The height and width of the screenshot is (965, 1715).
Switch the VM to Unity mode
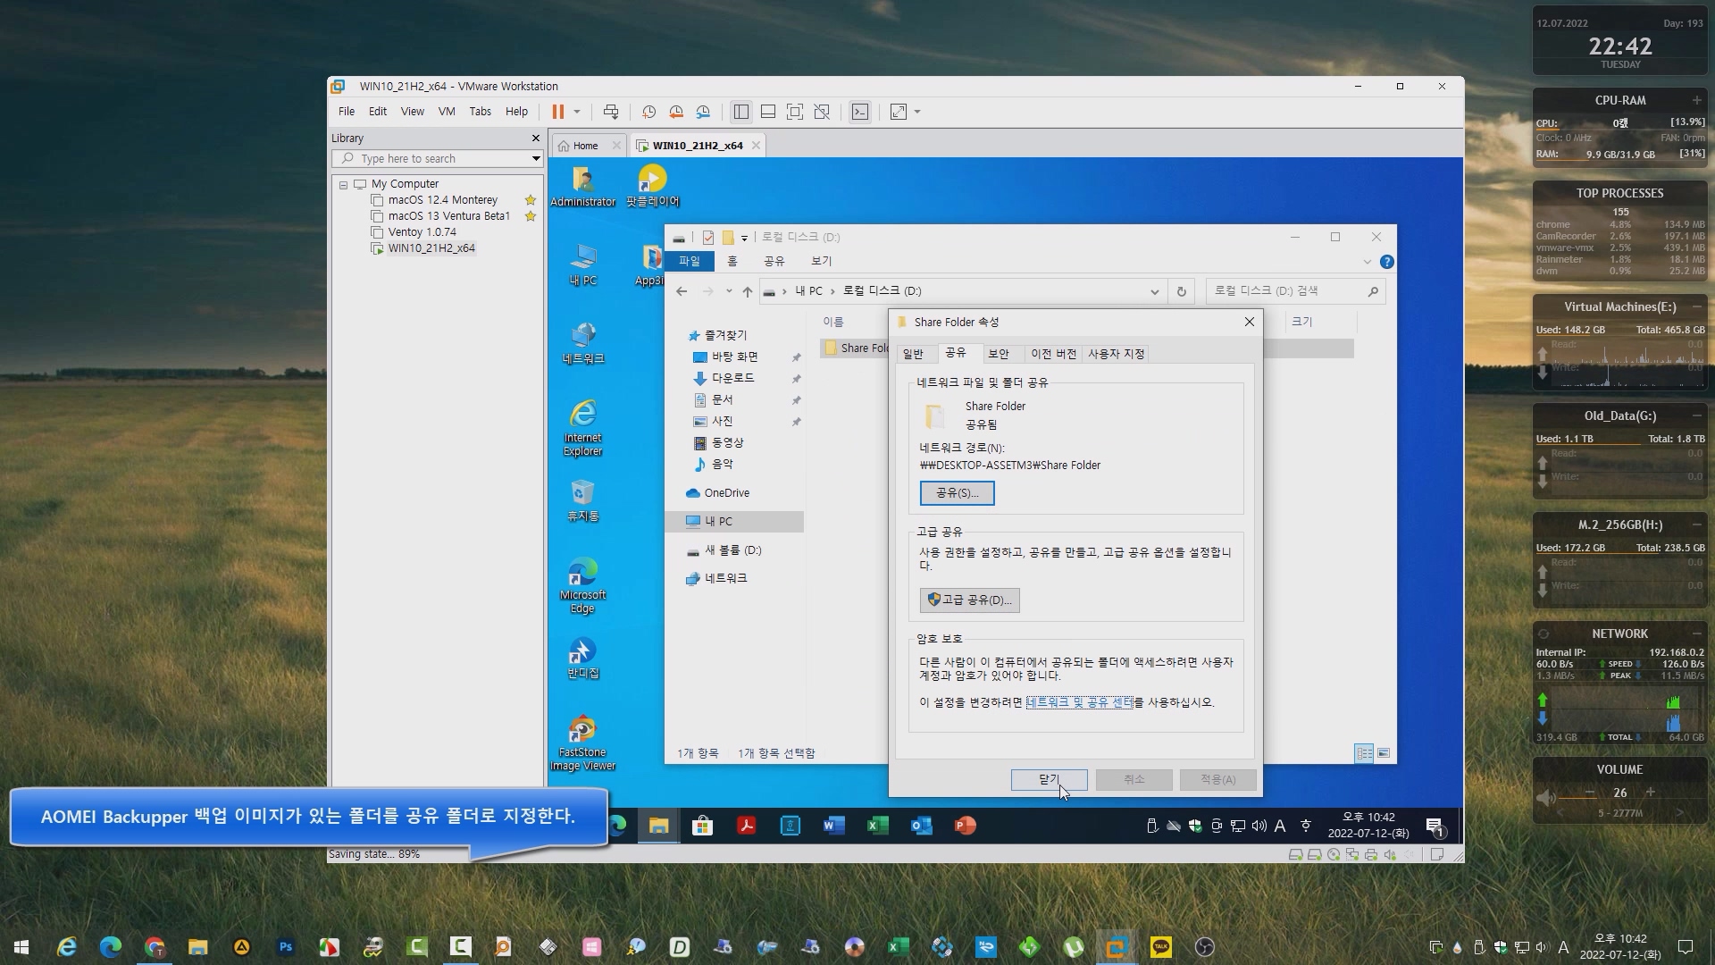coord(822,112)
